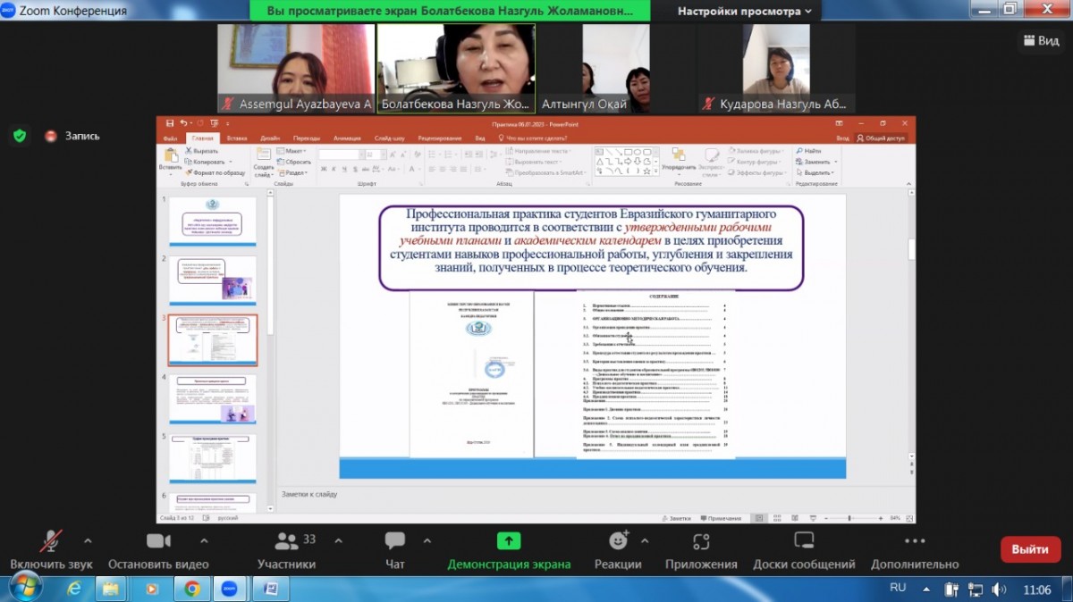Unmute microphone with Включить звук
This screenshot has height=602, width=1073.
(51, 541)
